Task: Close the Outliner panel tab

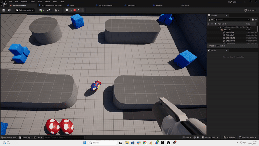Action: click(x=226, y=15)
